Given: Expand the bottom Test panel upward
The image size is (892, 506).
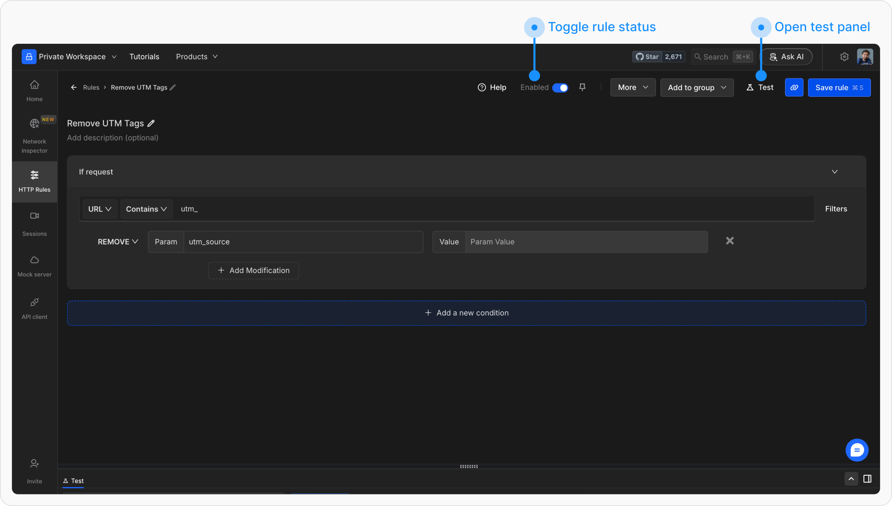Looking at the screenshot, I should pyautogui.click(x=851, y=479).
